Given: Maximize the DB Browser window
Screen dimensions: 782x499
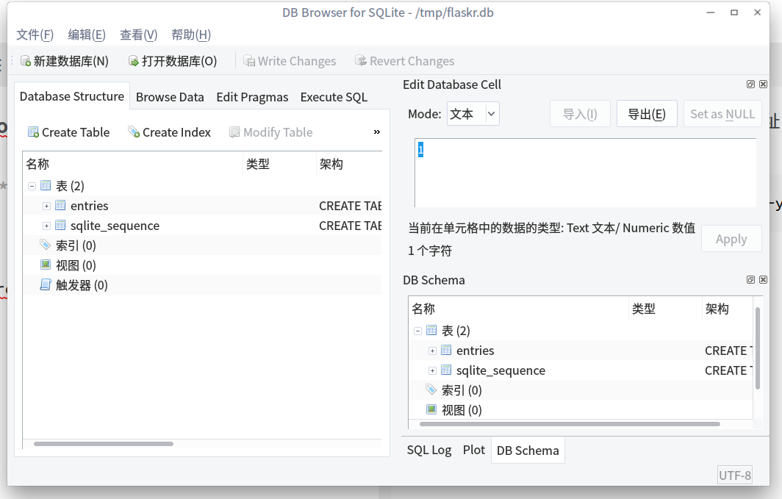Looking at the screenshot, I should pyautogui.click(x=734, y=12).
